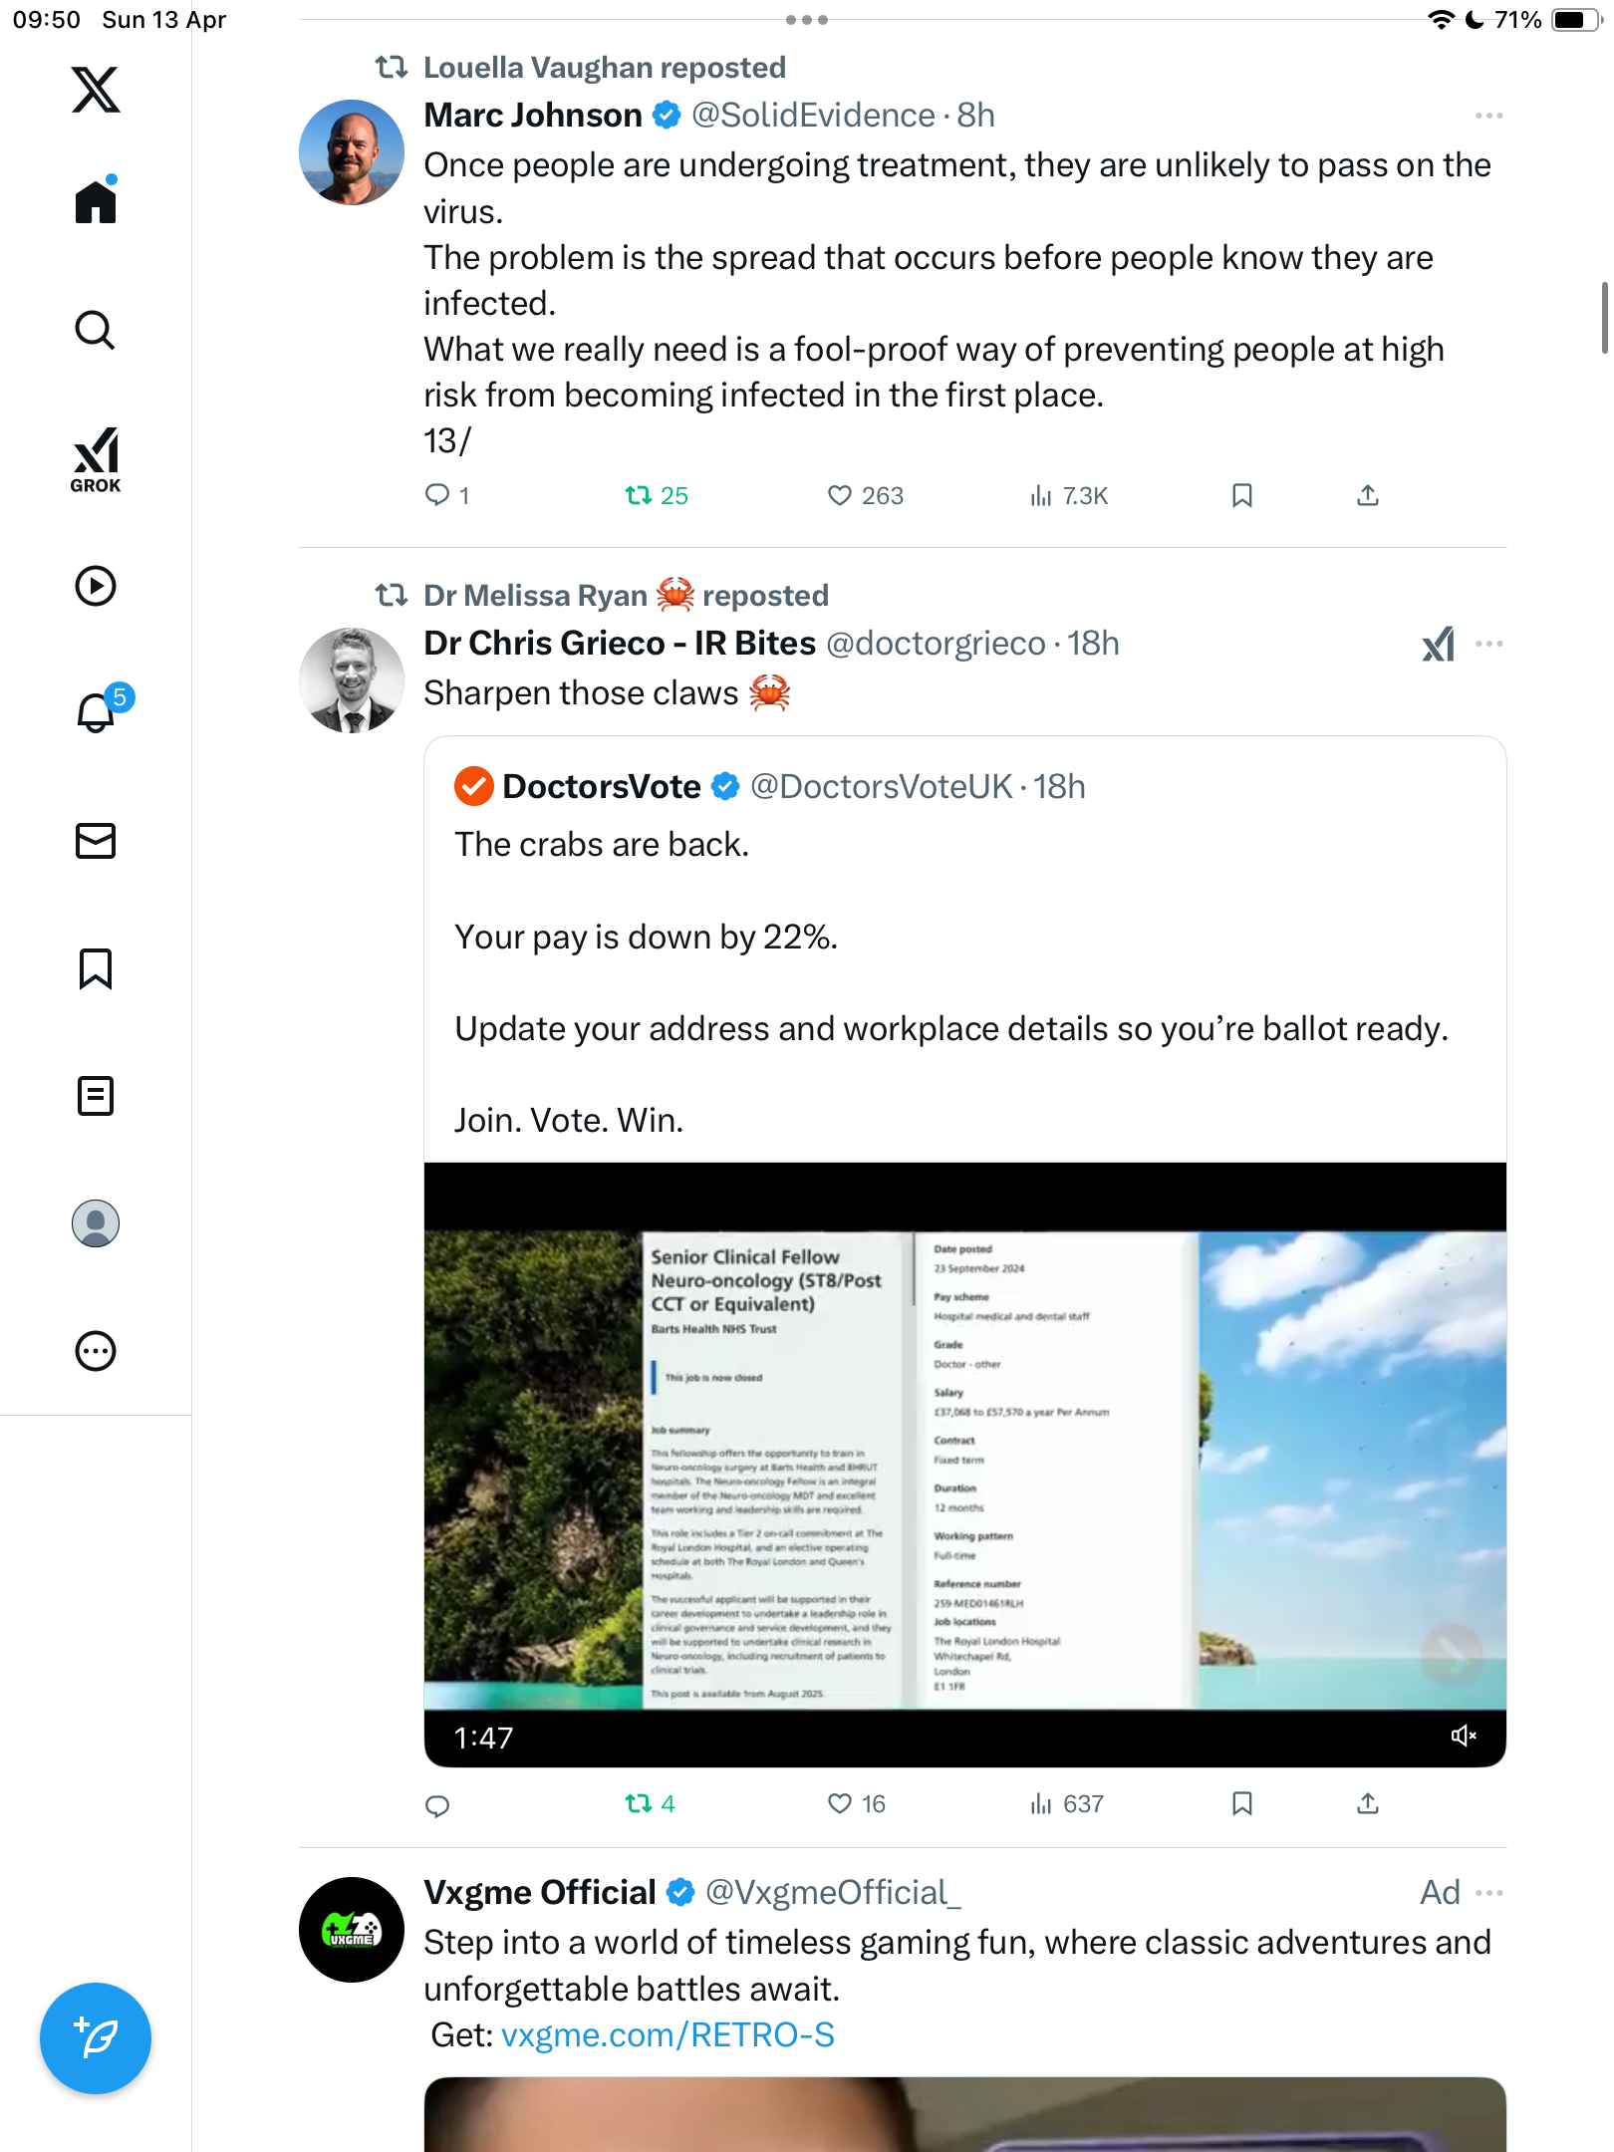Open more options on Marc Johnson's post
This screenshot has height=2152, width=1614.
[x=1489, y=117]
